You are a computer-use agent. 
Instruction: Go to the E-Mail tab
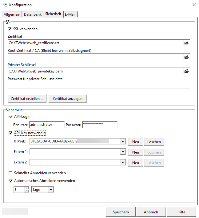click(70, 14)
